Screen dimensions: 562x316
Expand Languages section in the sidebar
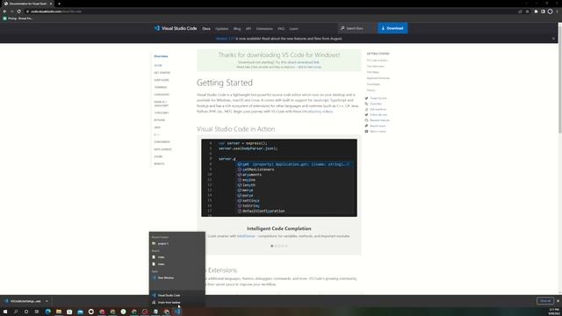coord(162,95)
